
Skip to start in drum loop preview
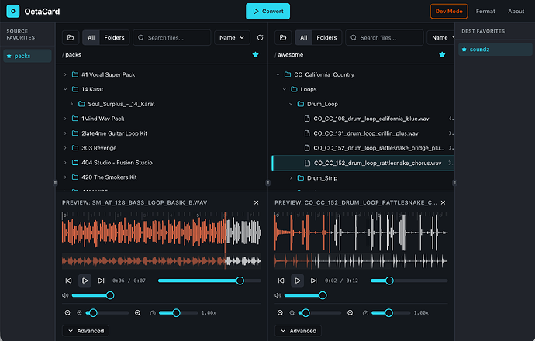[x=280, y=281]
